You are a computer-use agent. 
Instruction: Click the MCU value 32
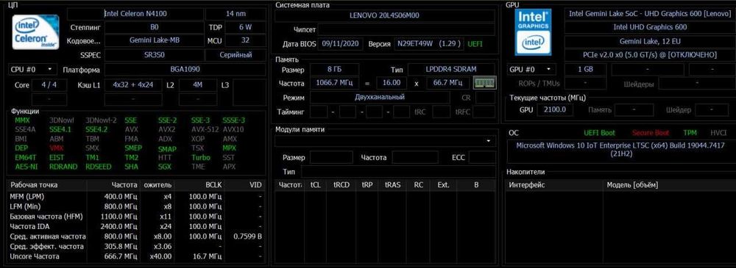(245, 40)
